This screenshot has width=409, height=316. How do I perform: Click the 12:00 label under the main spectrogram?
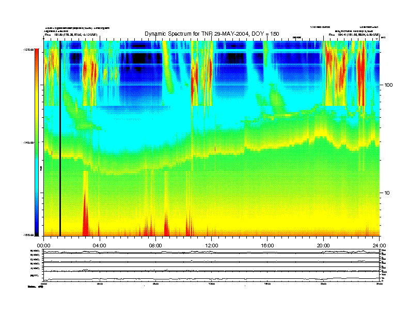[x=212, y=246]
